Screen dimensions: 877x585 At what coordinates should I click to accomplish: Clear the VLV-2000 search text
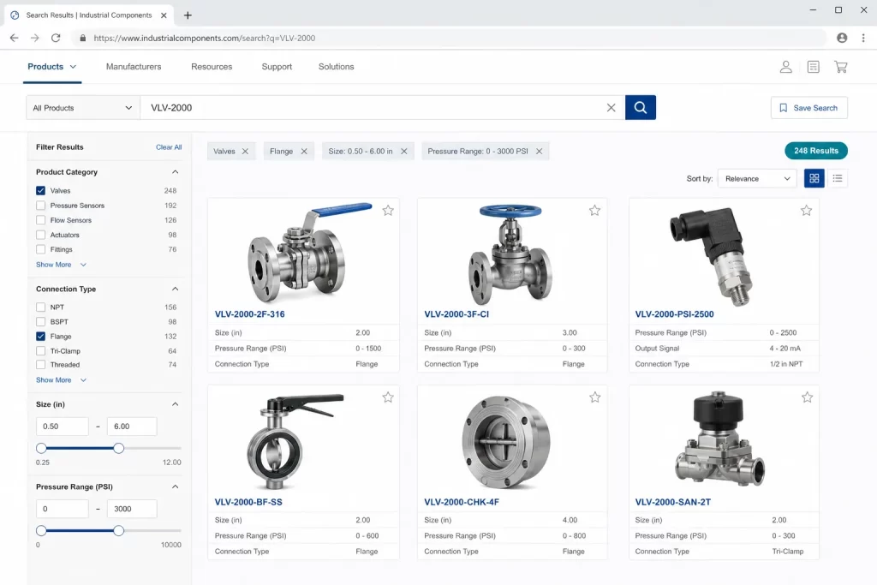(611, 107)
